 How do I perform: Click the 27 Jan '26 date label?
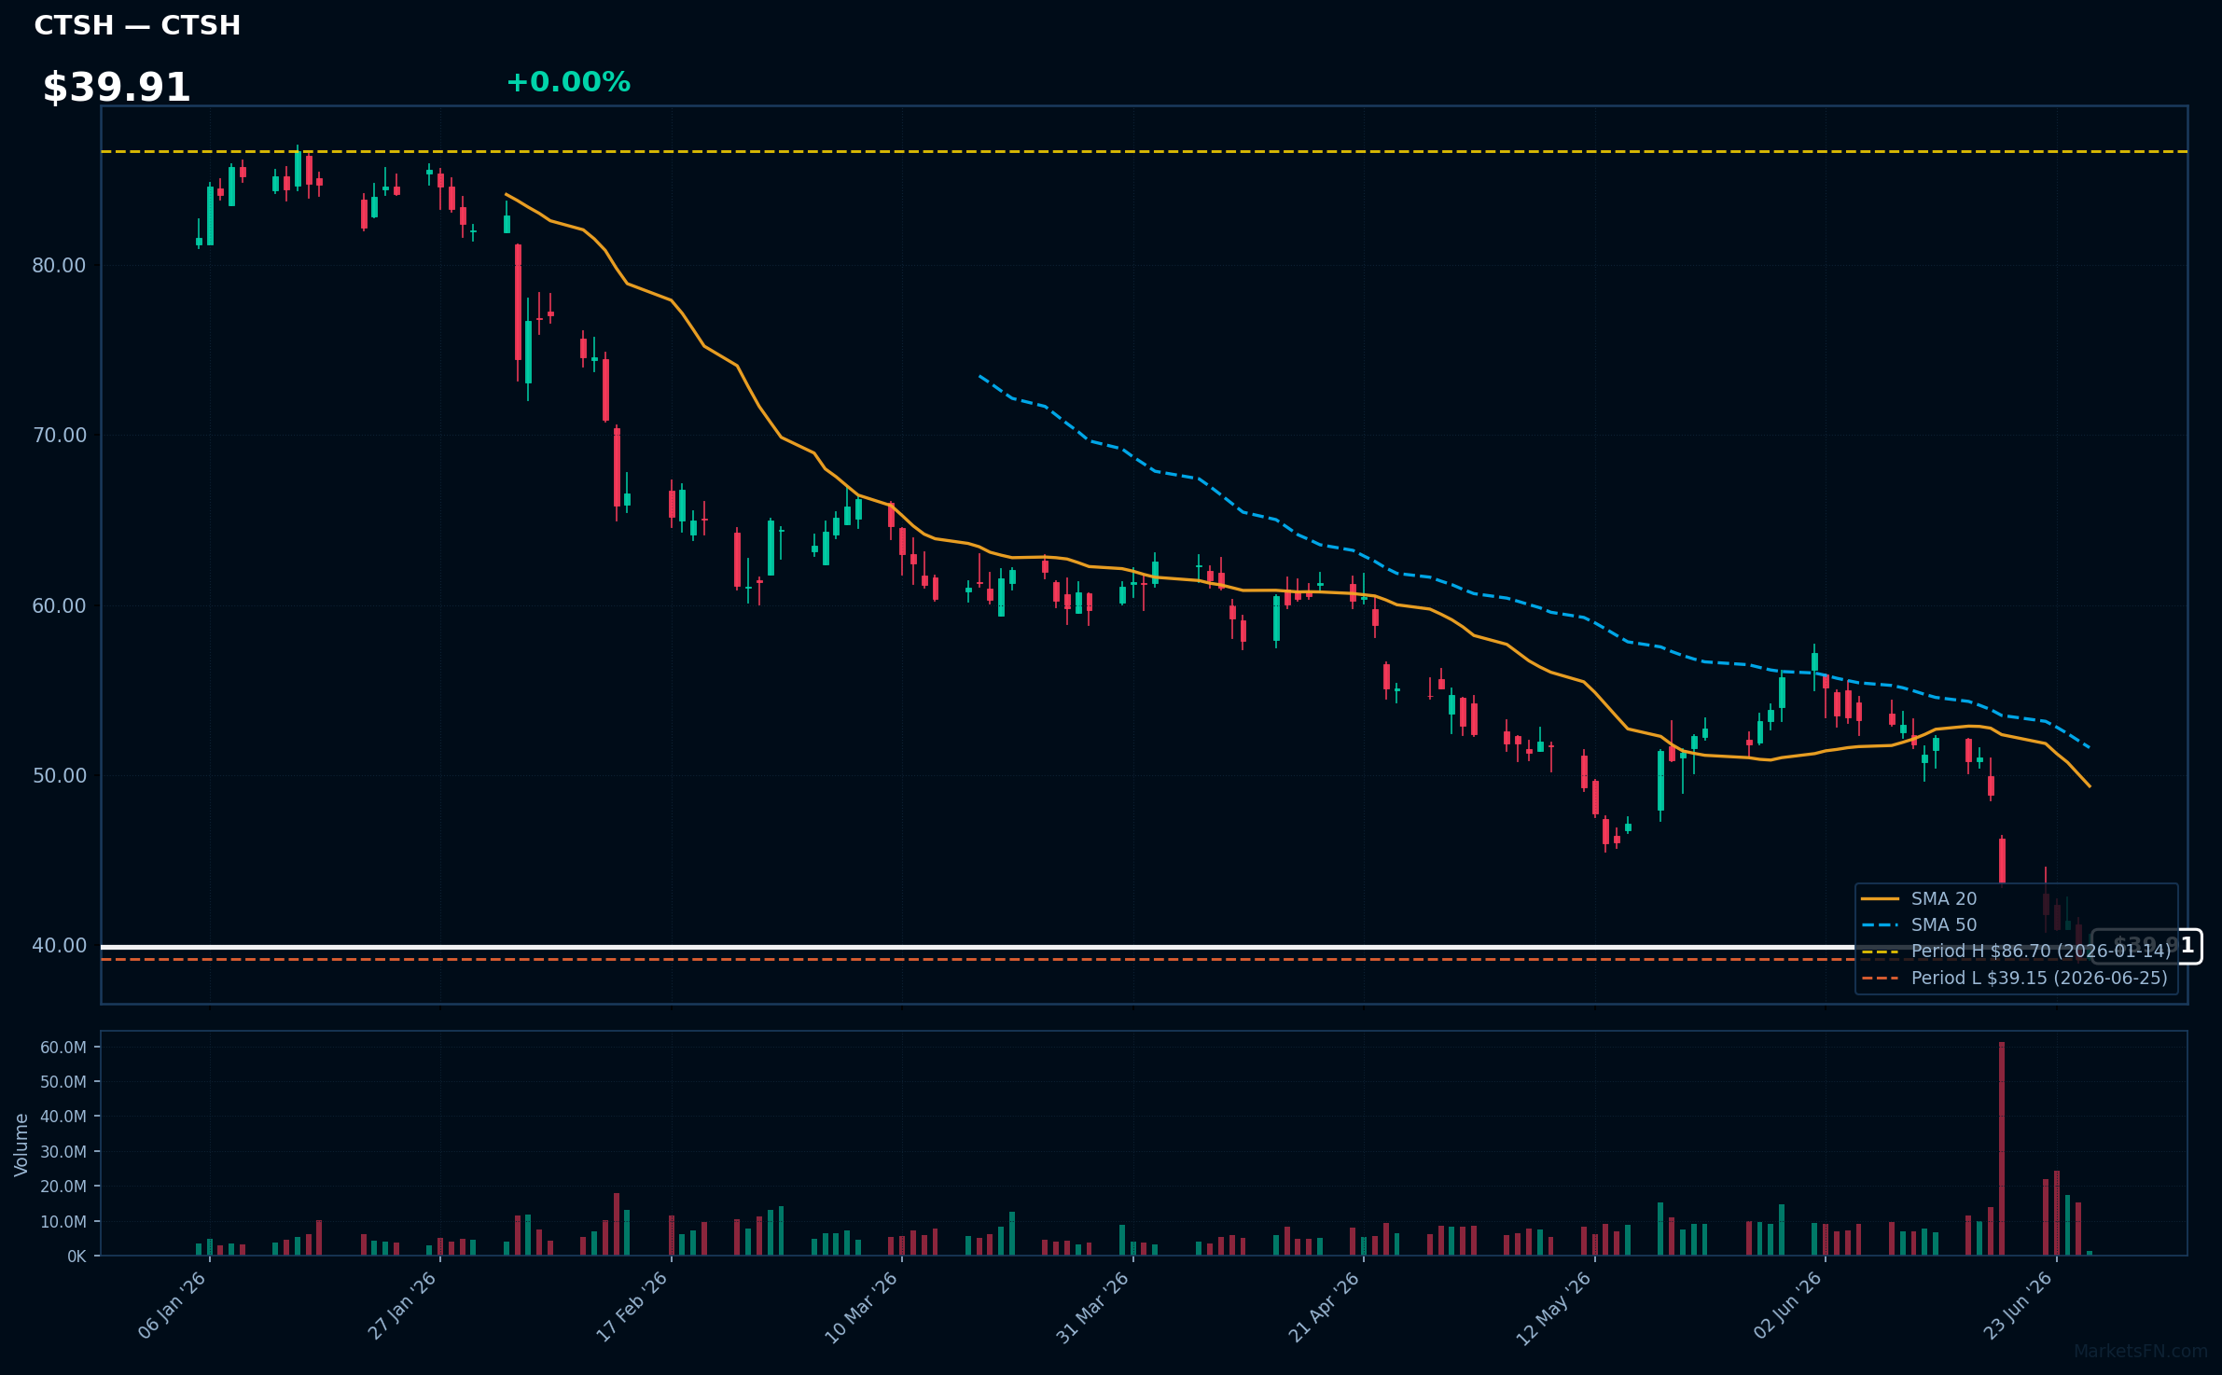[x=403, y=1305]
